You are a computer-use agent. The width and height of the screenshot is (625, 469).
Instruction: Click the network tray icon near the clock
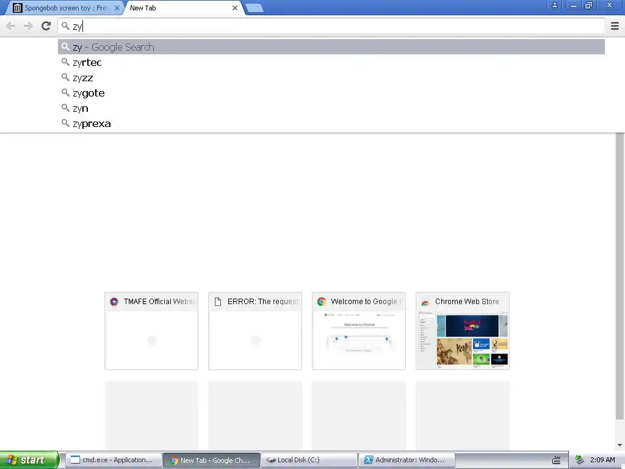click(580, 460)
